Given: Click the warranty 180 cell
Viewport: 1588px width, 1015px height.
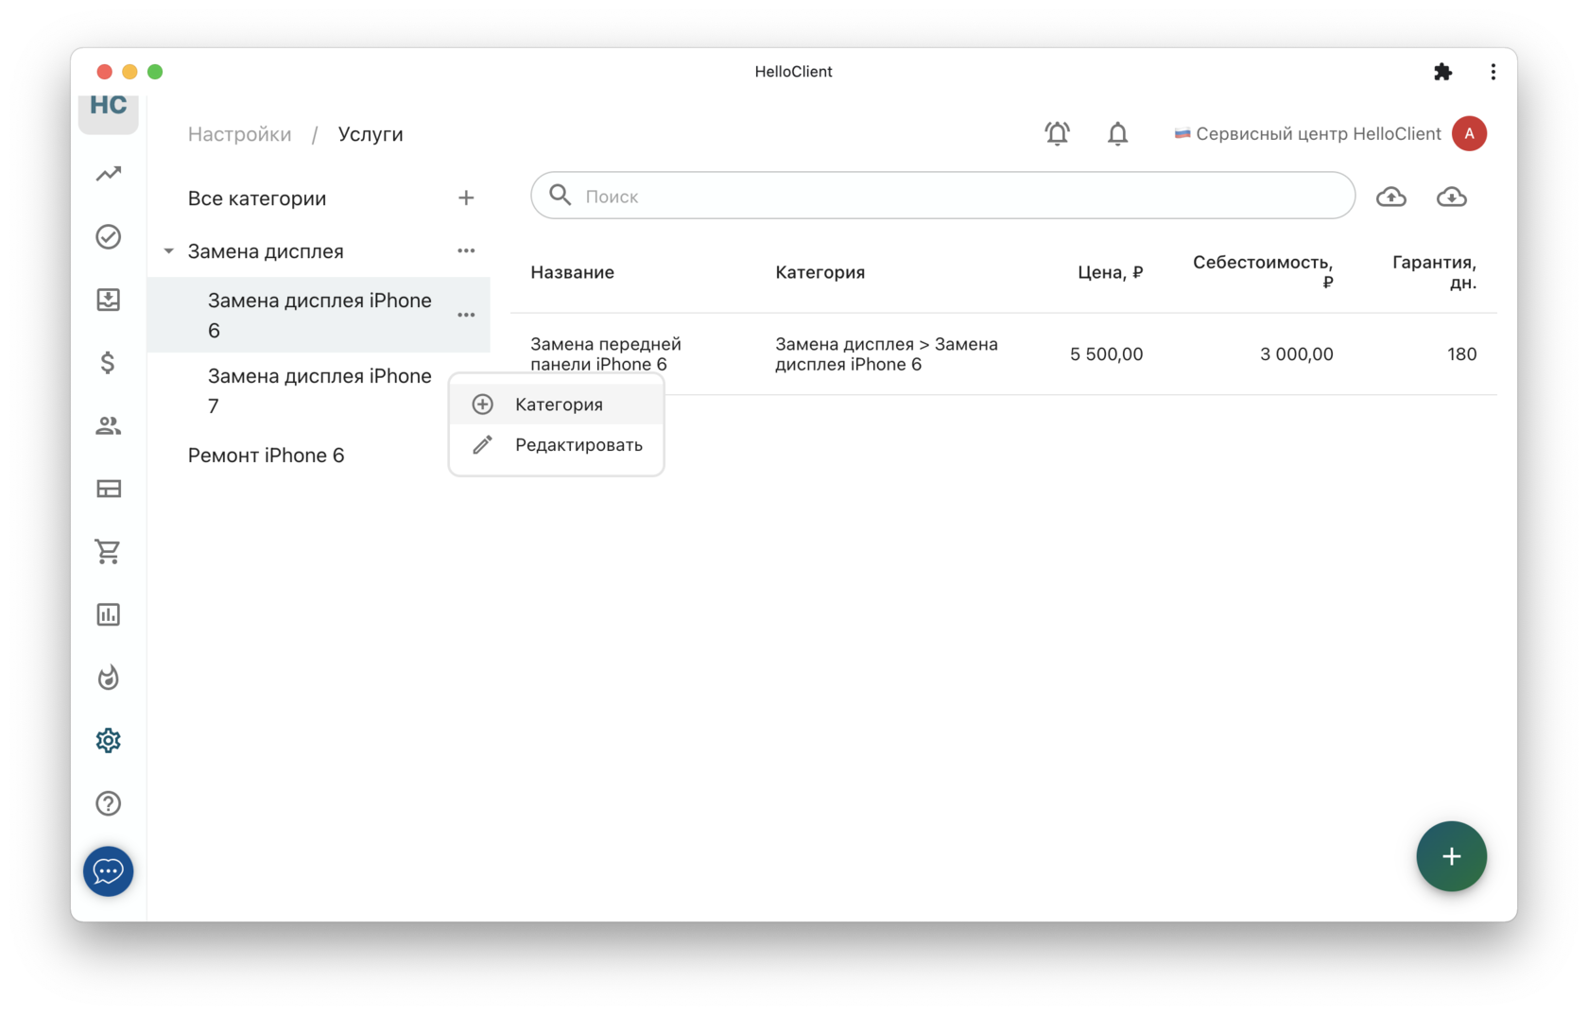Looking at the screenshot, I should click(x=1462, y=354).
